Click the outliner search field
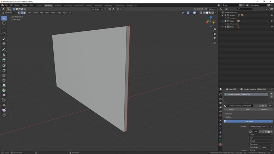 pyautogui.click(x=245, y=9)
